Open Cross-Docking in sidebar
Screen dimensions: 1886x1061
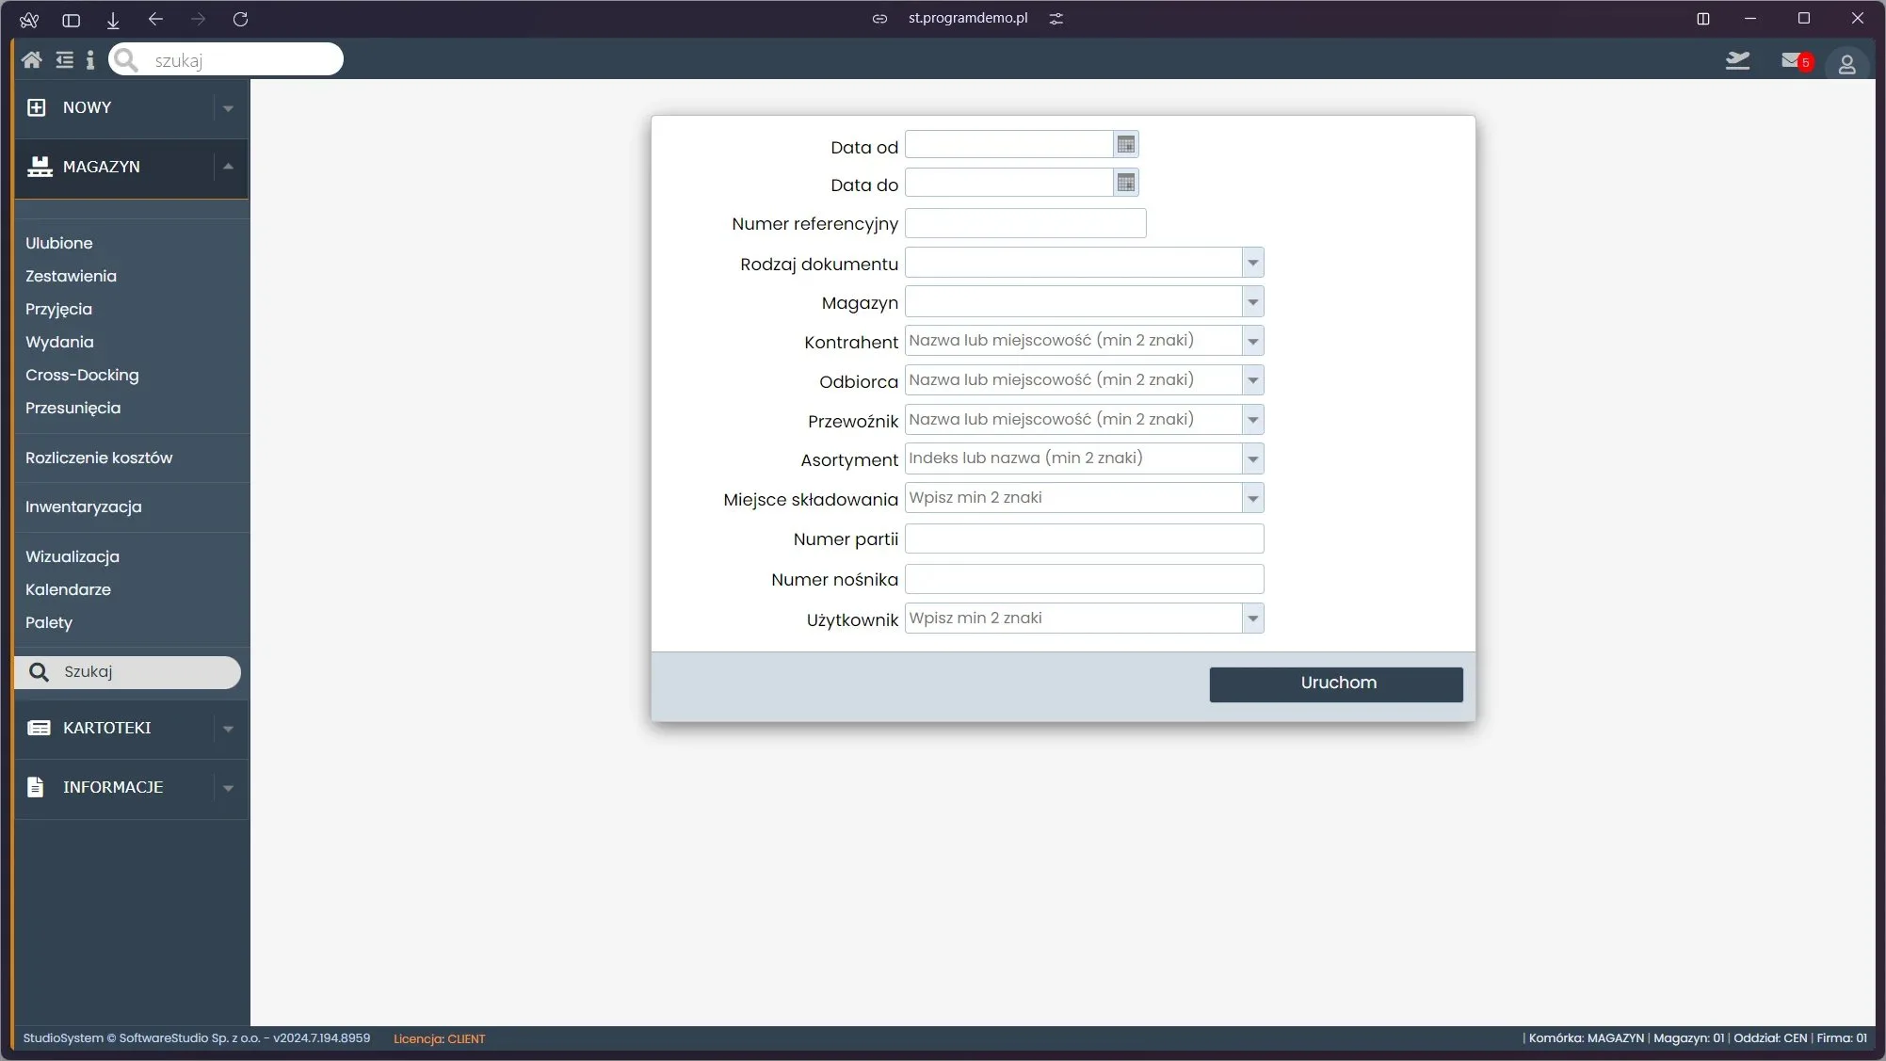(x=82, y=375)
